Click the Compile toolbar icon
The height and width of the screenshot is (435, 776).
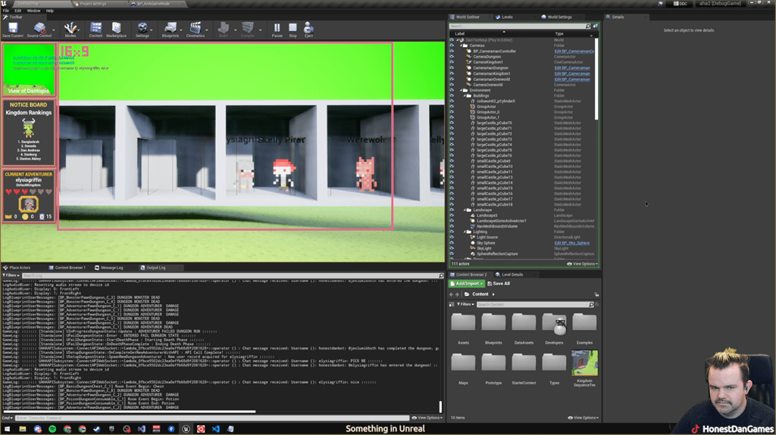click(248, 30)
